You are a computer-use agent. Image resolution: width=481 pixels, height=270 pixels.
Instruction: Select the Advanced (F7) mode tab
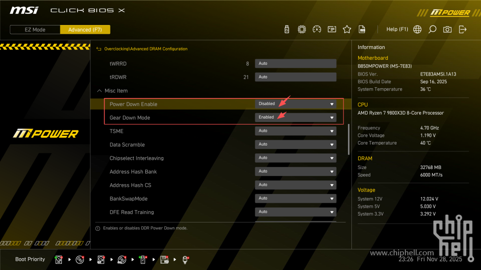[85, 29]
